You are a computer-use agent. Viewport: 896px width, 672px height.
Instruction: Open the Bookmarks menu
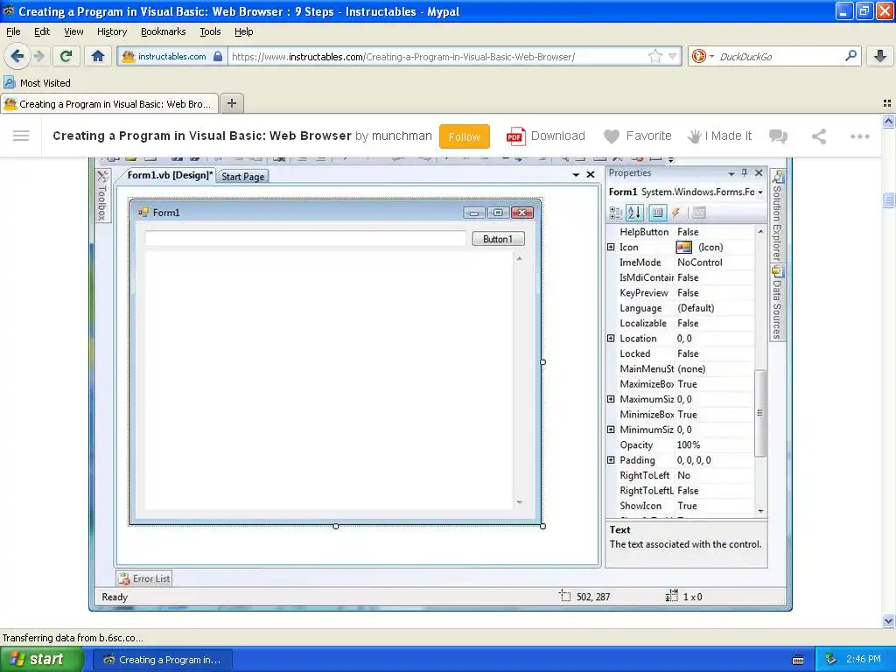pos(164,31)
